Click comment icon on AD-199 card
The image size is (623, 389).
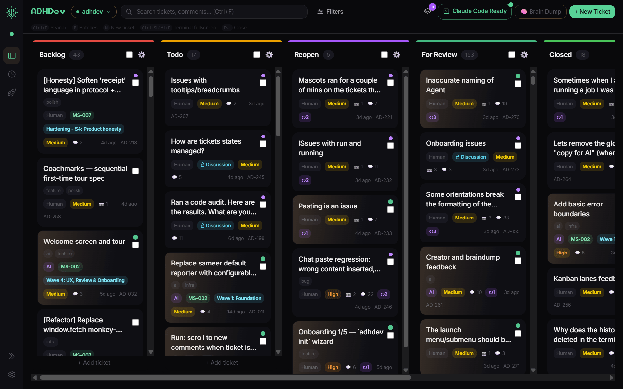[x=174, y=238]
